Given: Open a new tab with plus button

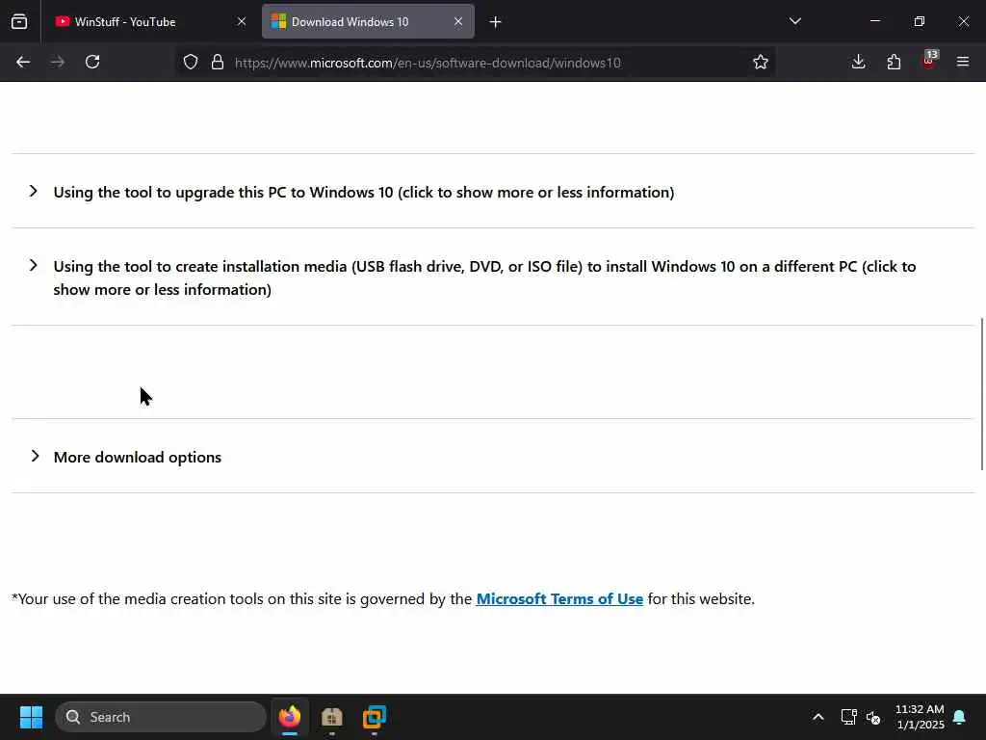Looking at the screenshot, I should pos(496,22).
